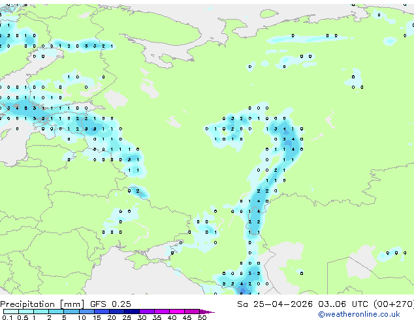Select the 0.1 mm palest legend swatch
The image size is (414, 320).
[x=11, y=312]
